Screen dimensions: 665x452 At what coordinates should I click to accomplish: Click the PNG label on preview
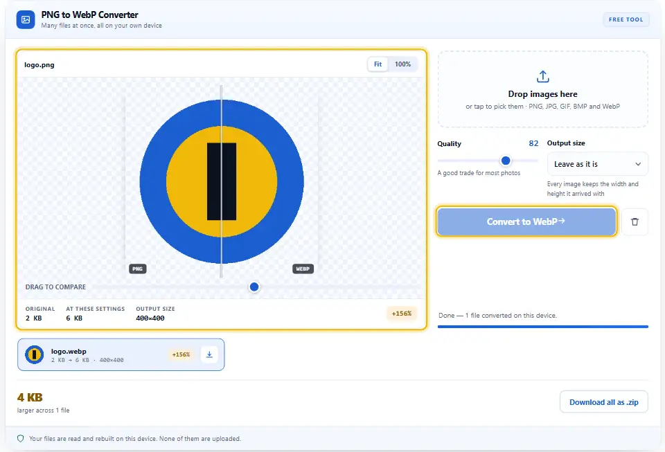pos(137,269)
